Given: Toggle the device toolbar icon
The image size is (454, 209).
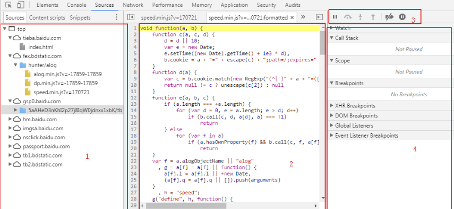Looking at the screenshot, I should click(x=20, y=5).
